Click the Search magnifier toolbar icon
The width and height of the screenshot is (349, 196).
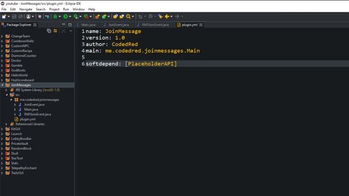[x=128, y=16]
